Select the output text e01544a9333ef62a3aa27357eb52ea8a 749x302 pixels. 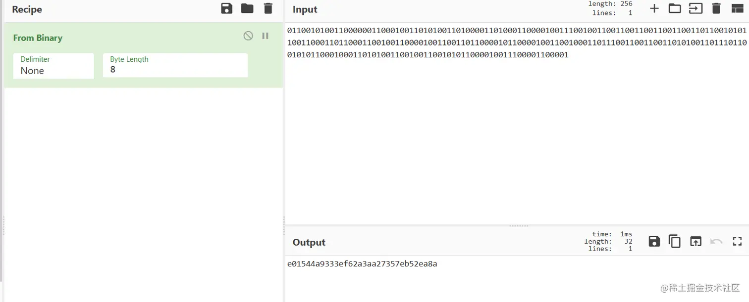point(362,264)
